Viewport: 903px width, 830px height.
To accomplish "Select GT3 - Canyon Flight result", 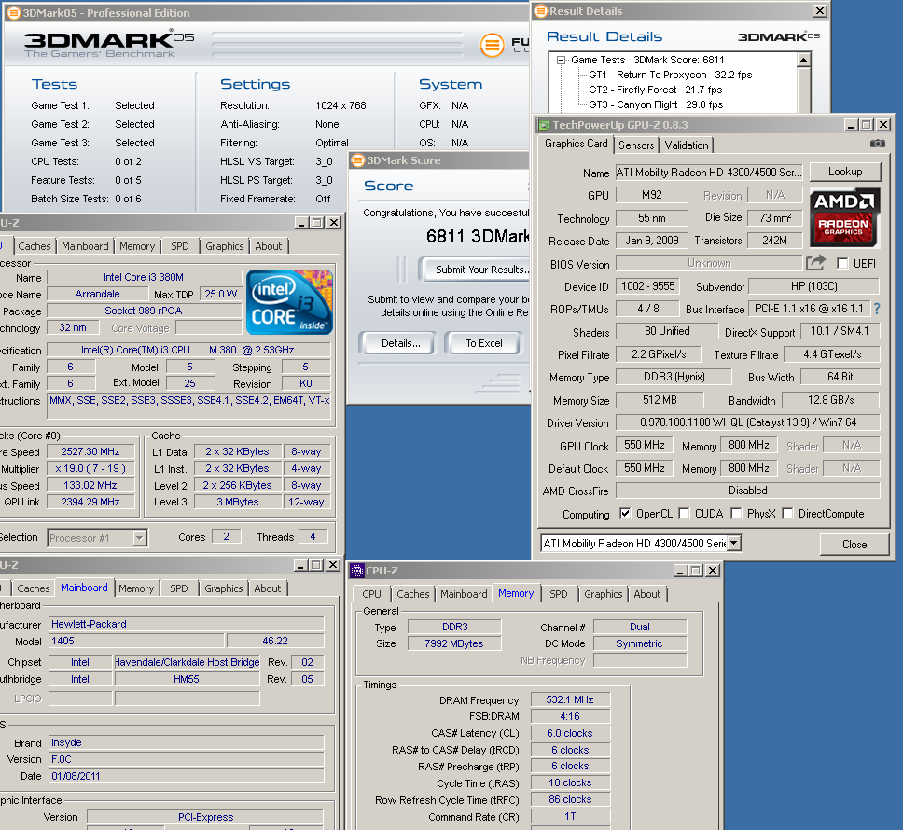I will pyautogui.click(x=656, y=104).
